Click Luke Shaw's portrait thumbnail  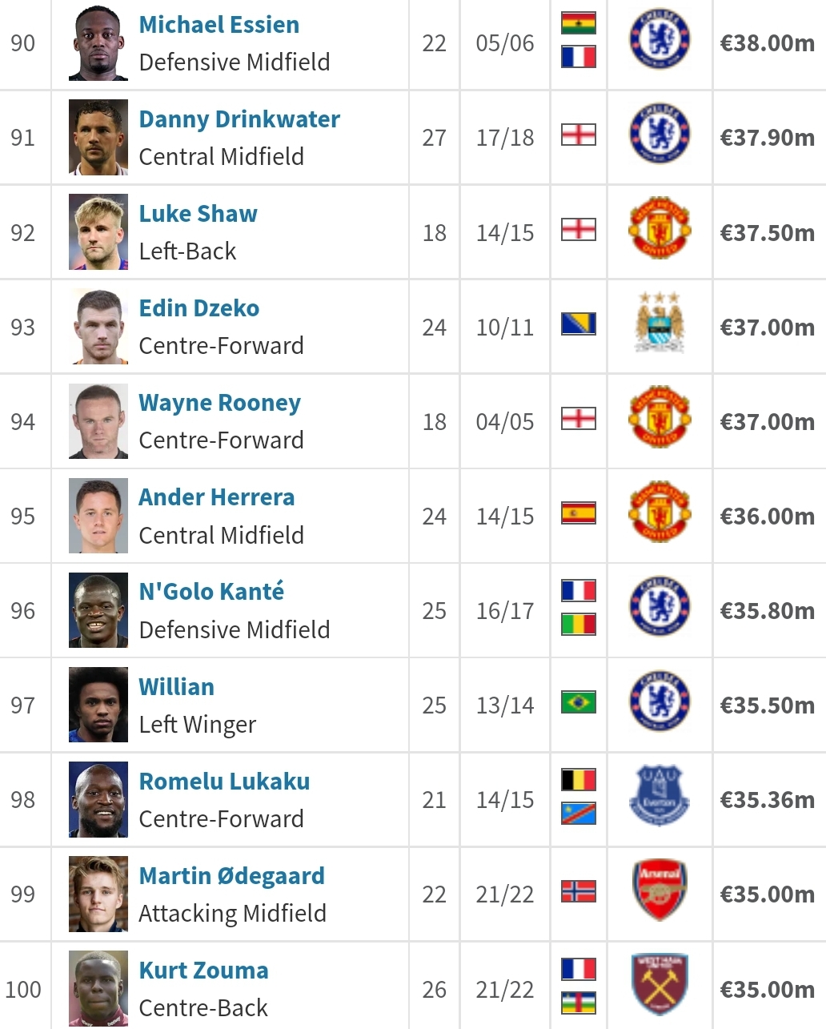(98, 232)
